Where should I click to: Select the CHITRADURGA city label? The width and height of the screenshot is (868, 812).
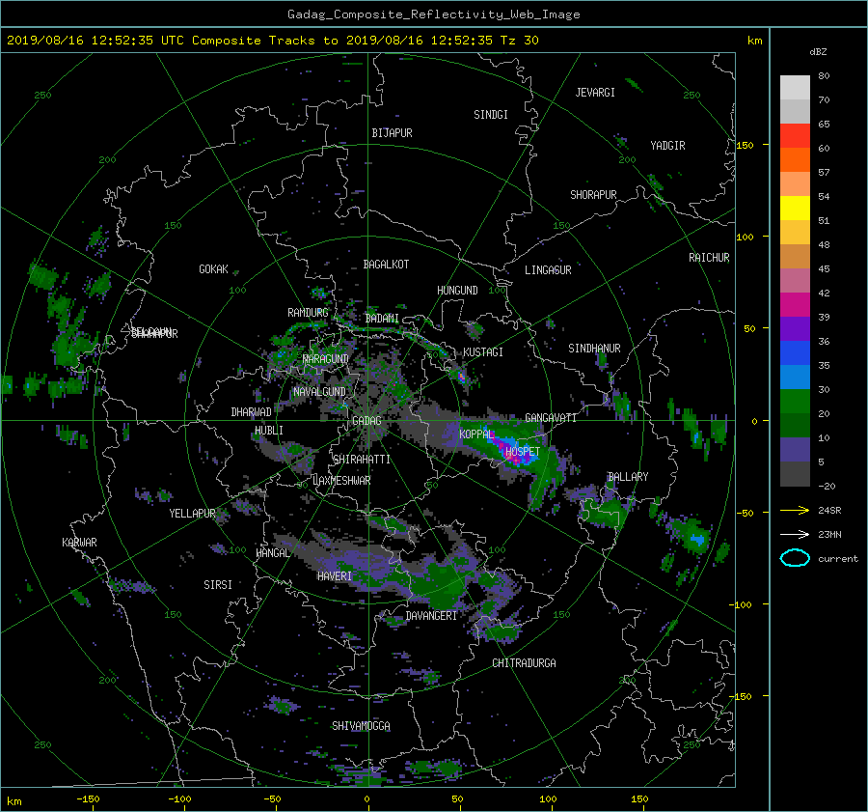tap(525, 663)
